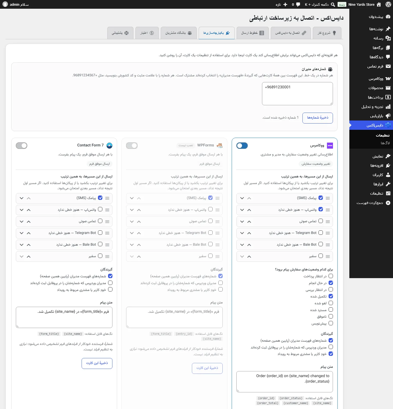Check refunded (مسترد شده) order status
The image size is (393, 409).
[331, 309]
